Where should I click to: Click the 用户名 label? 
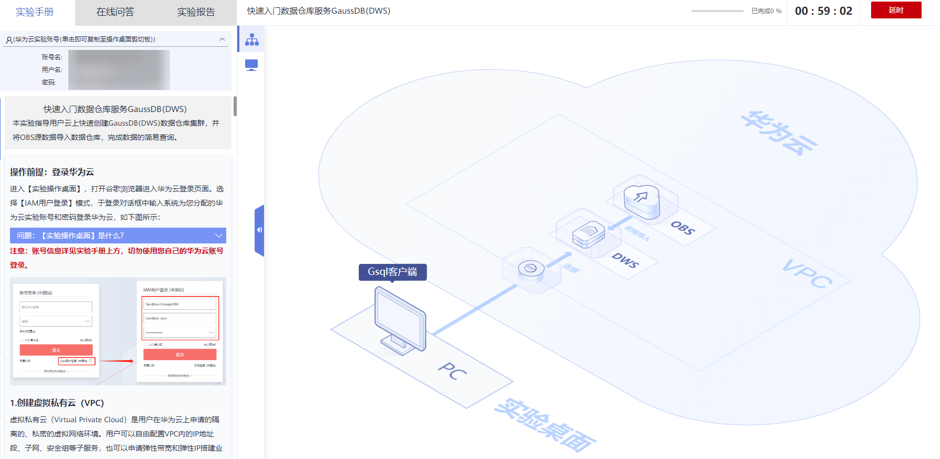click(52, 70)
